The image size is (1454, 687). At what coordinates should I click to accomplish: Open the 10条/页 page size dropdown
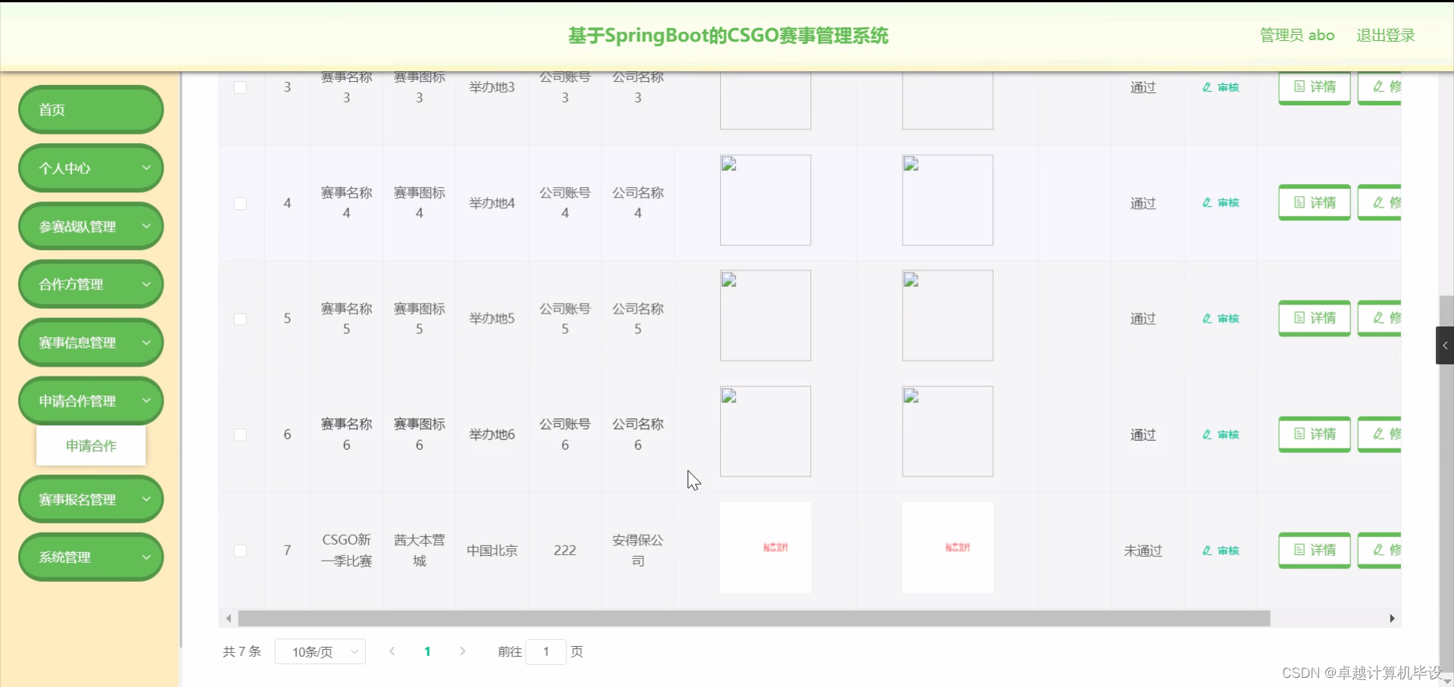pos(320,651)
